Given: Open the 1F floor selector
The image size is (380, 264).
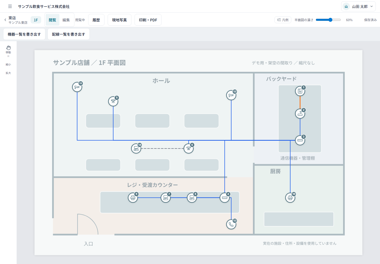Looking at the screenshot, I should point(36,20).
